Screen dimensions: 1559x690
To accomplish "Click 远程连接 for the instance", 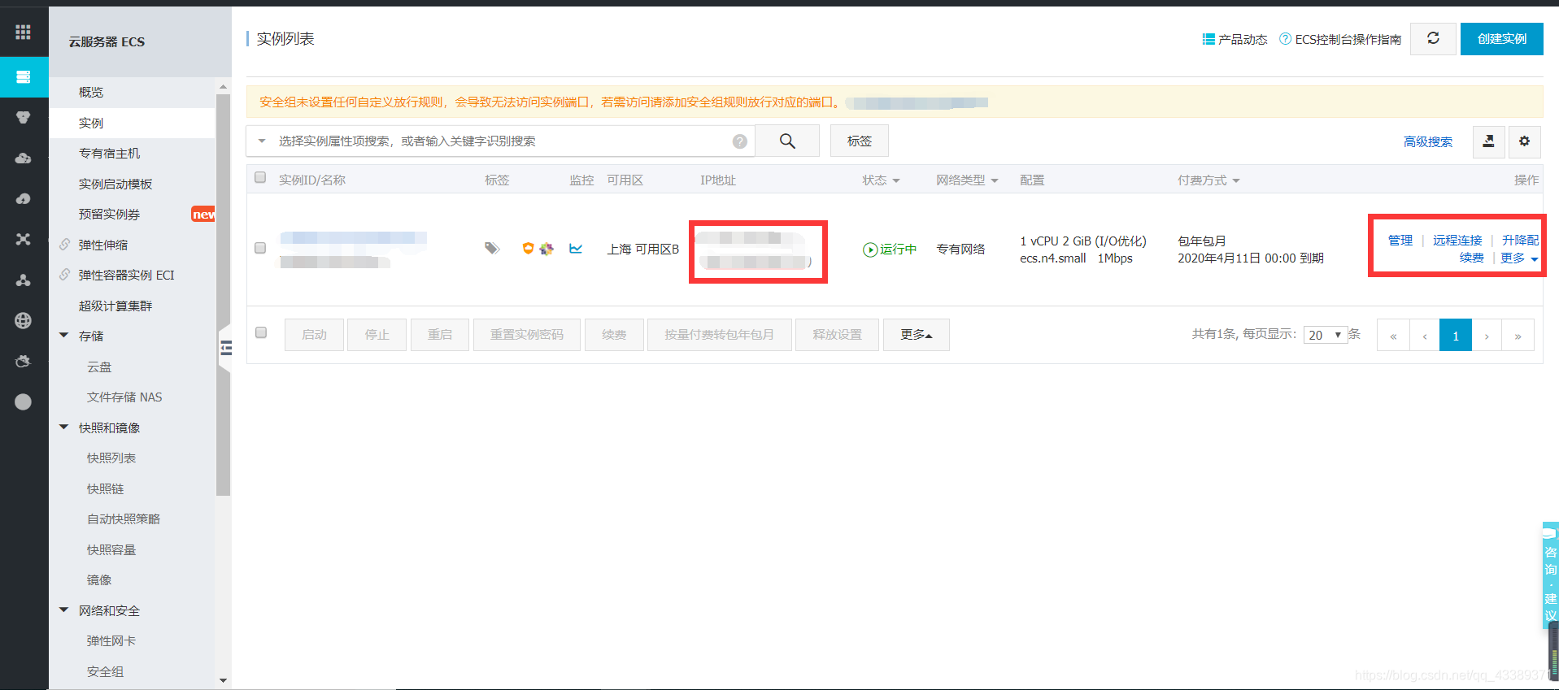I will 1457,240.
